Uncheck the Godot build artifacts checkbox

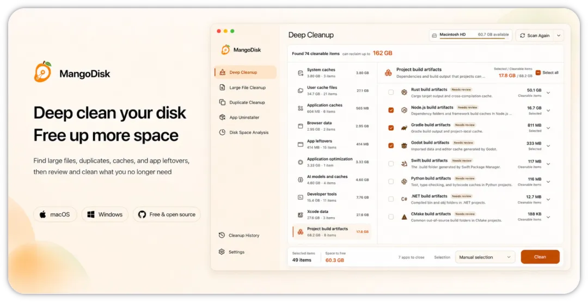391,145
